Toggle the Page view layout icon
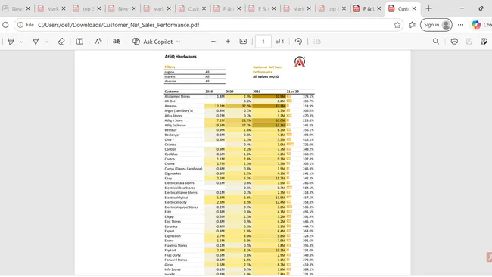The image size is (492, 277). coord(317,42)
